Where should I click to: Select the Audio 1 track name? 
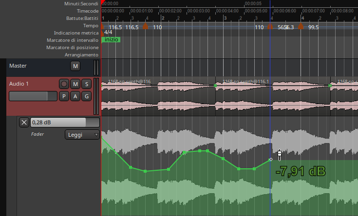coord(19,84)
